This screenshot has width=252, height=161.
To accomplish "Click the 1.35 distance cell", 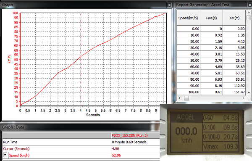I will pyautogui.click(x=234, y=35).
